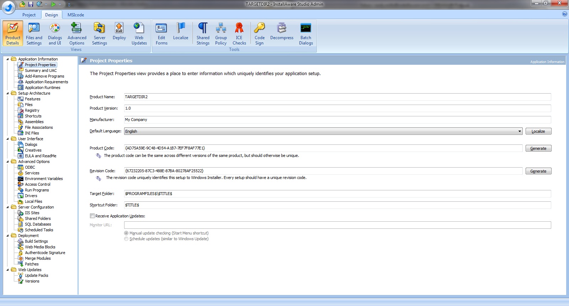Collapse the Advanced Options tree node
The height and width of the screenshot is (306, 569).
click(x=8, y=162)
